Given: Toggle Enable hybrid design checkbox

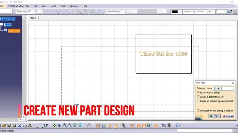Looking at the screenshot, I should pyautogui.click(x=198, y=92).
